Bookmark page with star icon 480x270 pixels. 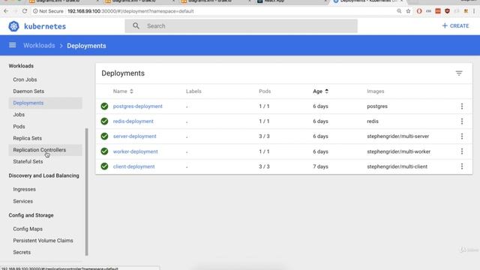408,11
